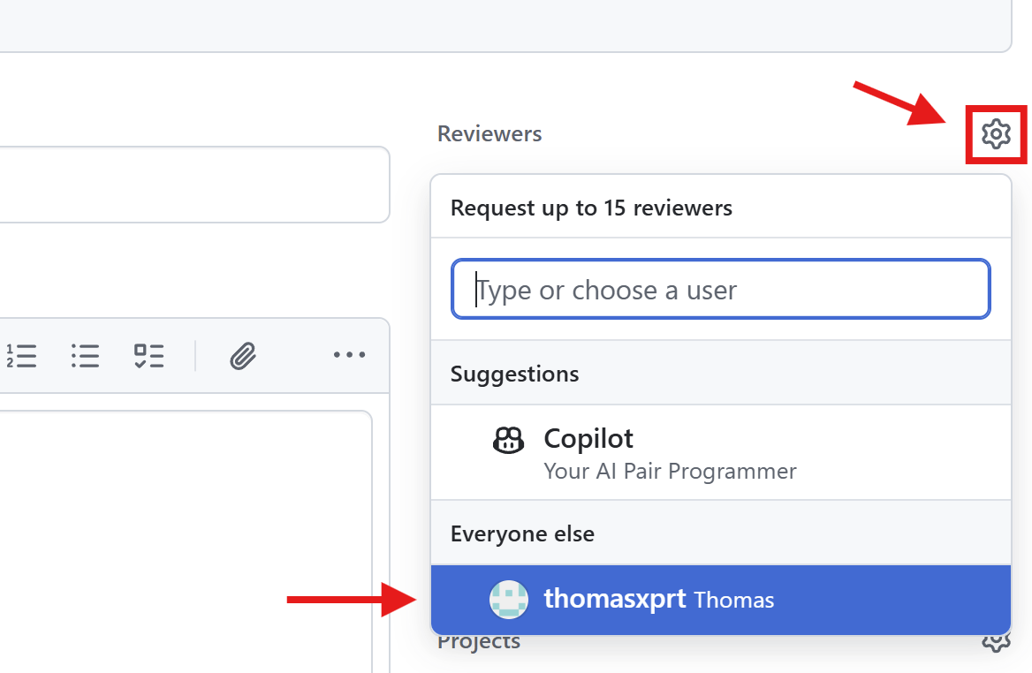1032x673 pixels.
Task: Click the Projects section heading
Action: [479, 643]
